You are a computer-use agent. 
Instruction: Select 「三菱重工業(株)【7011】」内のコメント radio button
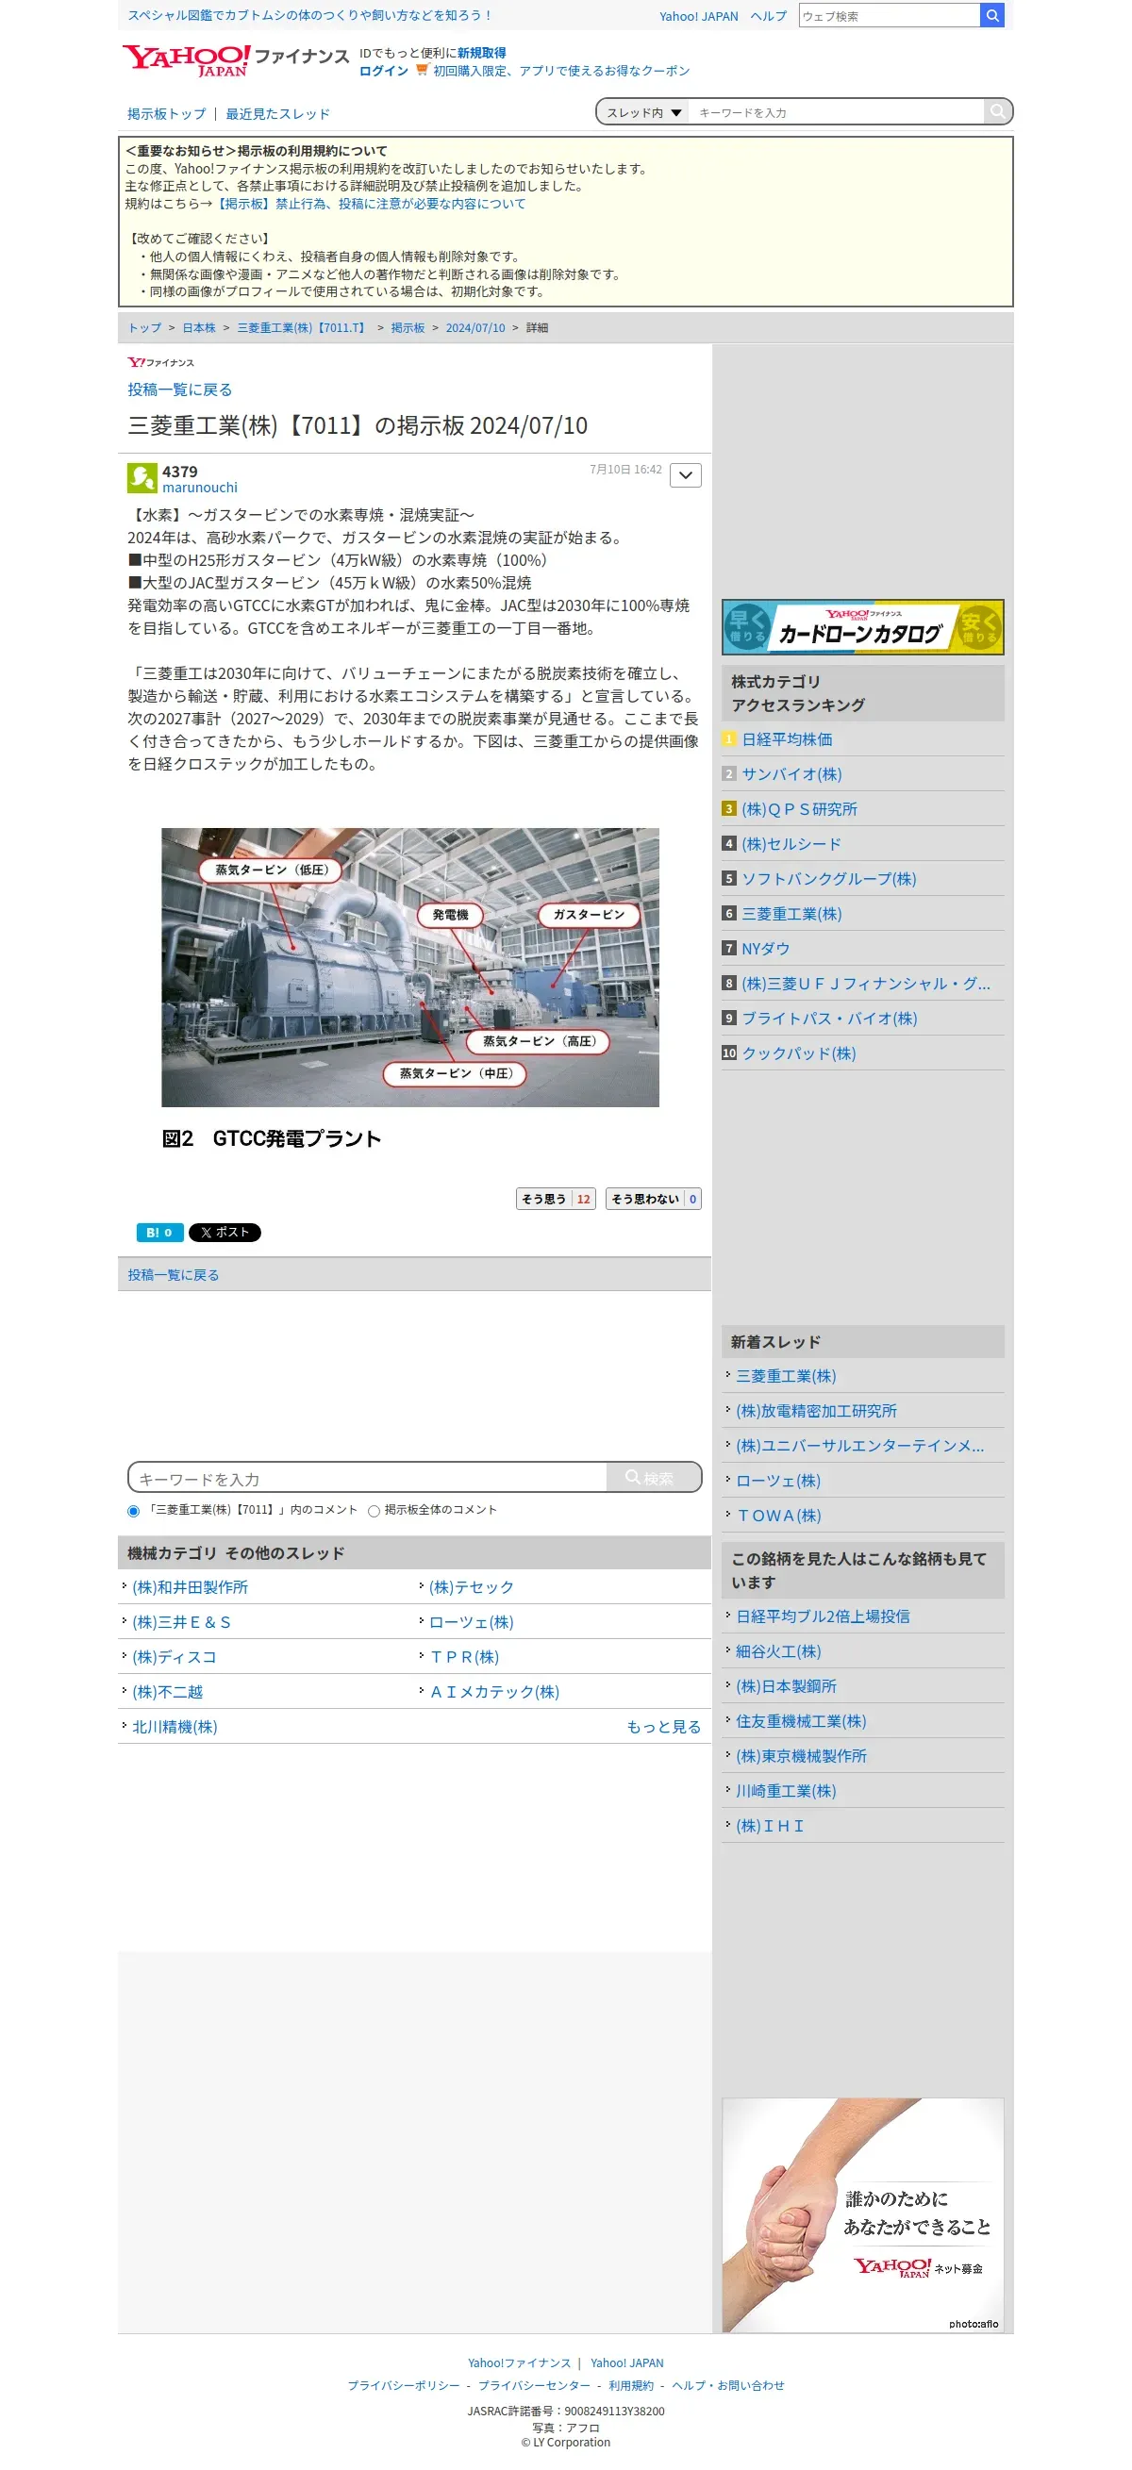pyautogui.click(x=133, y=1511)
